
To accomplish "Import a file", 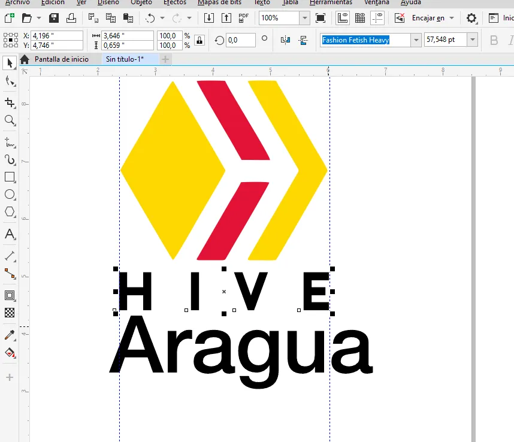I will (x=209, y=18).
